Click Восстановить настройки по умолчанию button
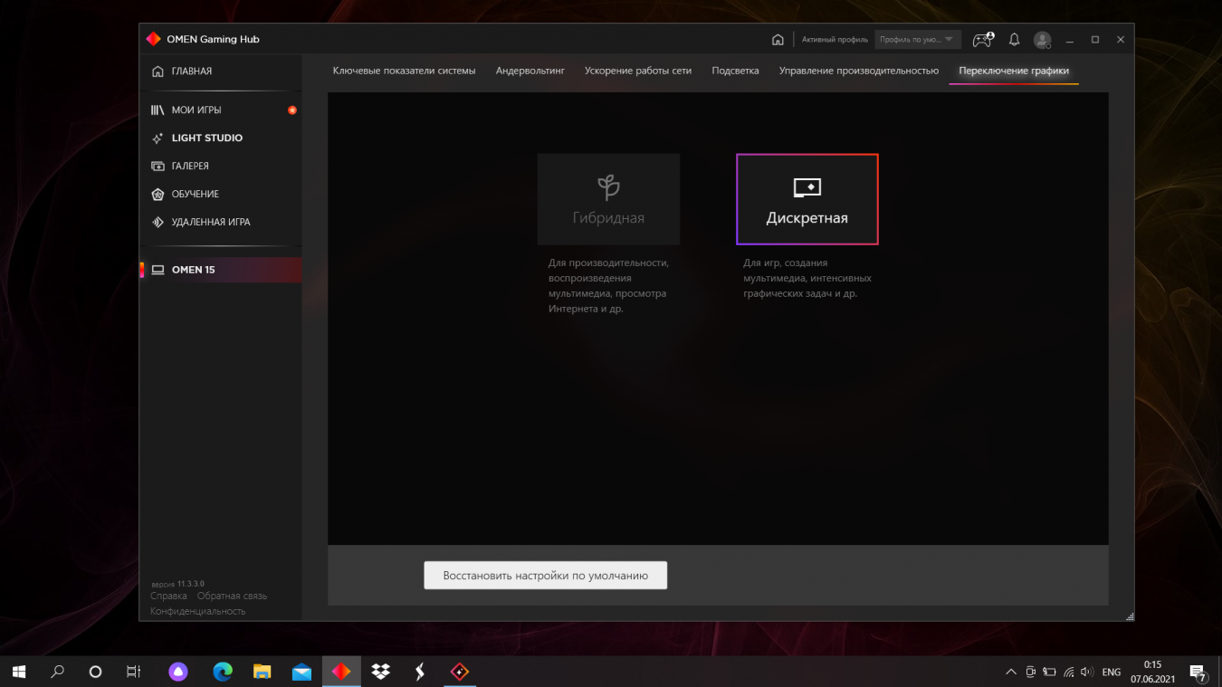Viewport: 1222px width, 687px height. point(546,576)
